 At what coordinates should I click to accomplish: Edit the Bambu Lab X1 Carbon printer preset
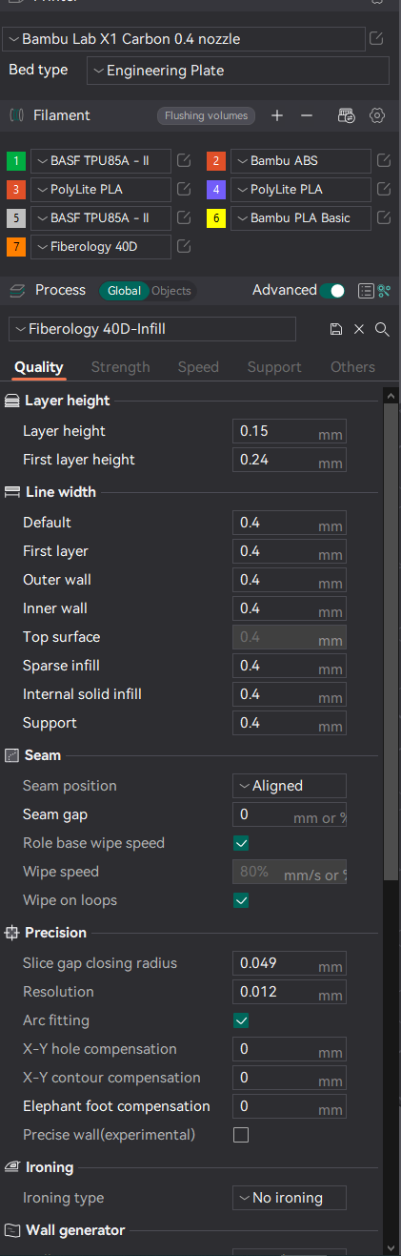click(377, 39)
